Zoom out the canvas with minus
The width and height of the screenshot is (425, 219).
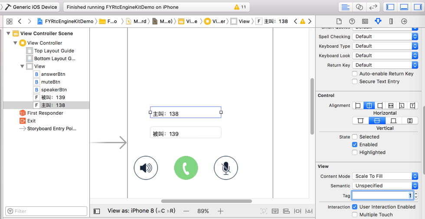186,211
